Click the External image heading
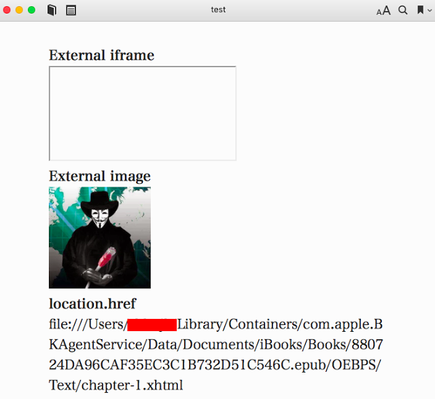This screenshot has width=435, height=399. (100, 176)
